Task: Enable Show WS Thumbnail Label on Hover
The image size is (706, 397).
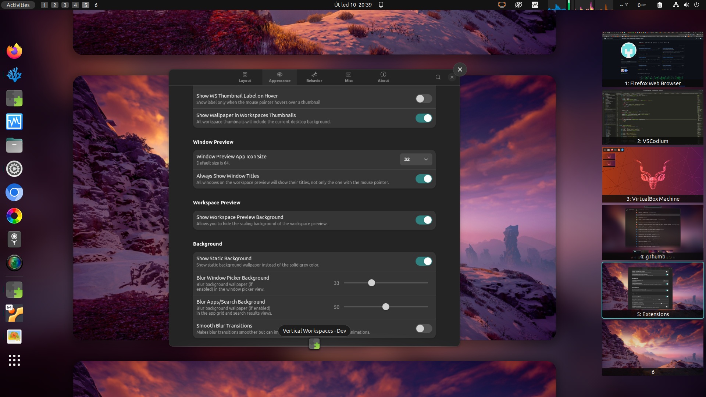Action: [424, 99]
